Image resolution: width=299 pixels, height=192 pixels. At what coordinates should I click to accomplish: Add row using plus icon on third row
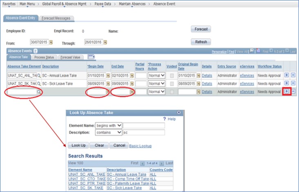tap(286, 92)
